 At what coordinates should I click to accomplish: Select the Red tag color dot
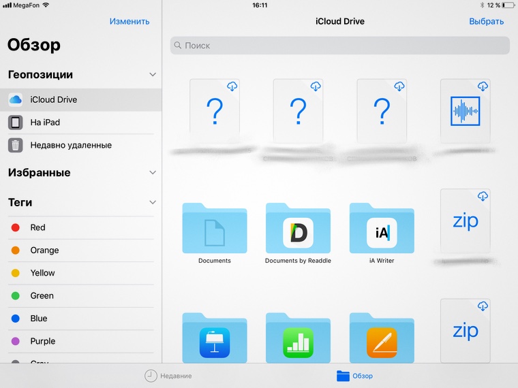click(x=15, y=227)
